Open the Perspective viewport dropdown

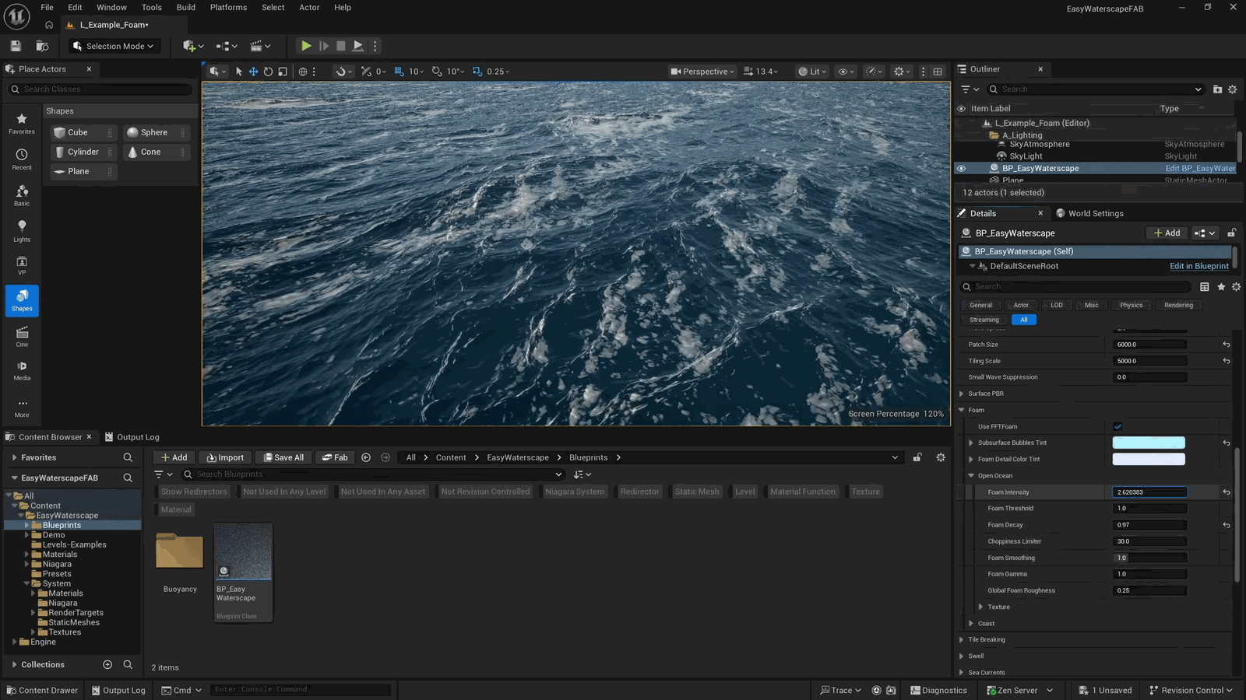click(x=702, y=72)
